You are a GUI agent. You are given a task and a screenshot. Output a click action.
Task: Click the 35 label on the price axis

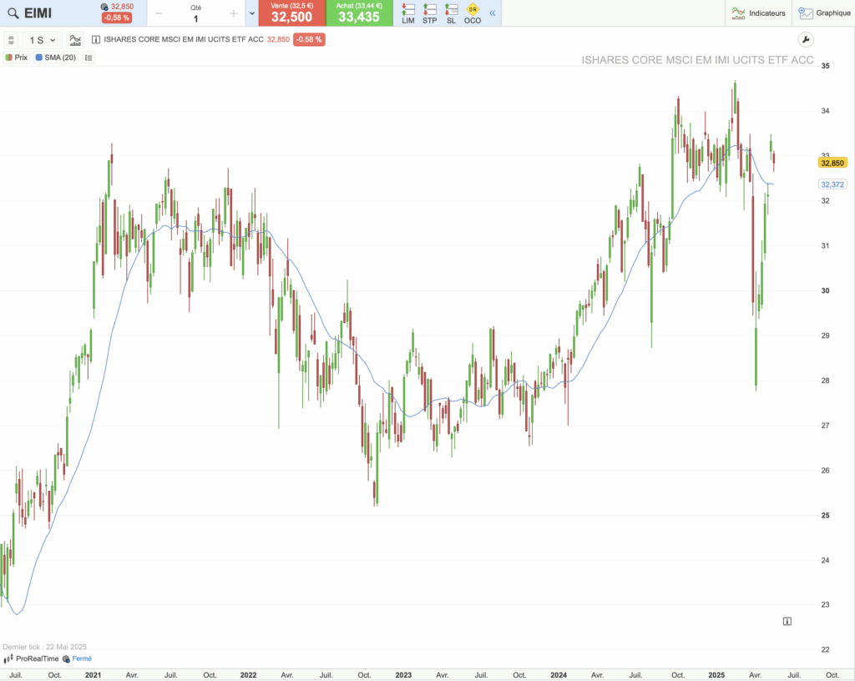click(826, 66)
